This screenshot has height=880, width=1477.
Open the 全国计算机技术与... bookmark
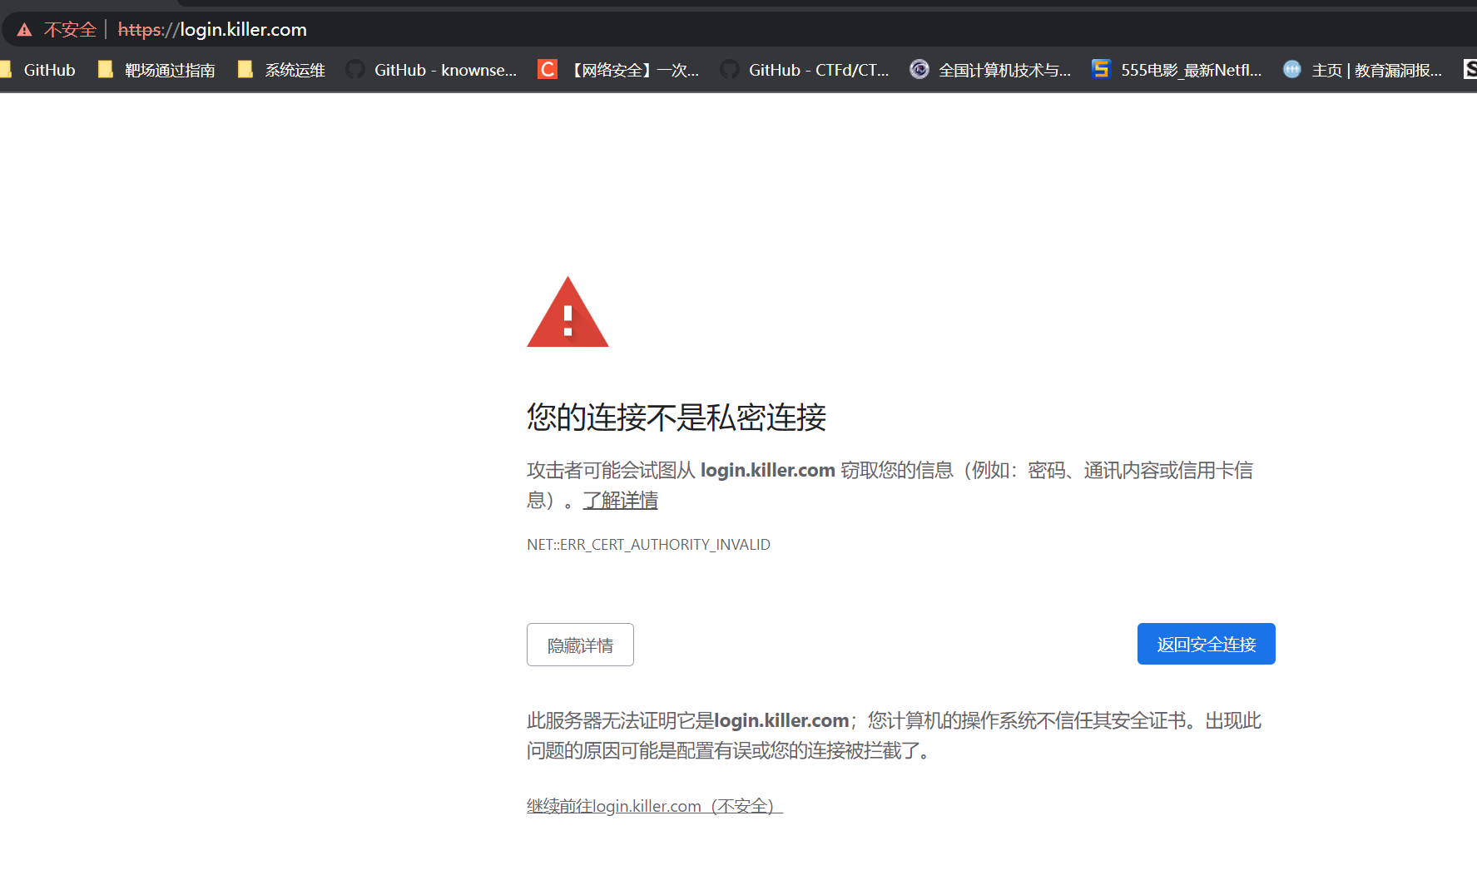pyautogui.click(x=990, y=70)
